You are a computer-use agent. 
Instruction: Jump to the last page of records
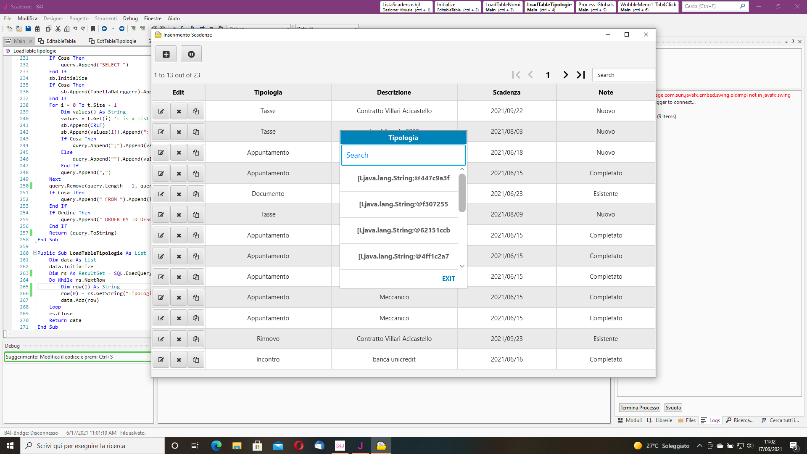tap(581, 74)
